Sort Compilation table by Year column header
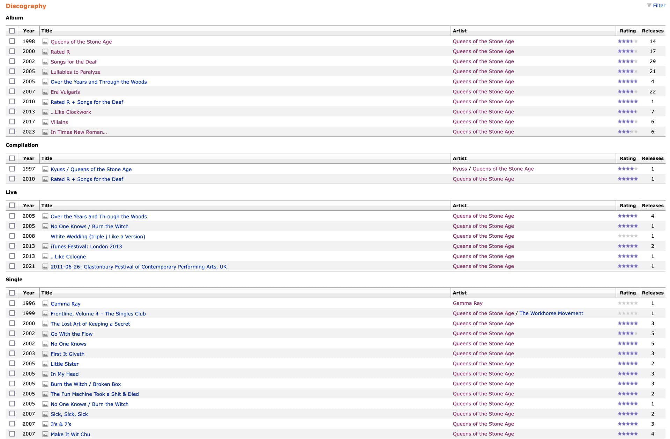 pos(29,158)
